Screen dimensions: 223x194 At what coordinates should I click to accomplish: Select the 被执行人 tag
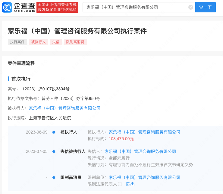coord(39,42)
